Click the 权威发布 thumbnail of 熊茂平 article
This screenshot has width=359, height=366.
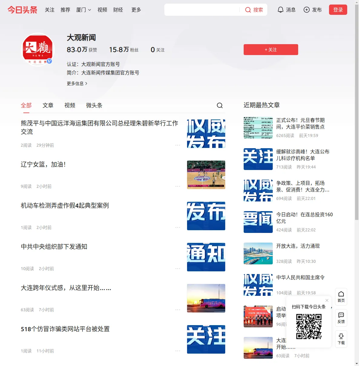206,134
